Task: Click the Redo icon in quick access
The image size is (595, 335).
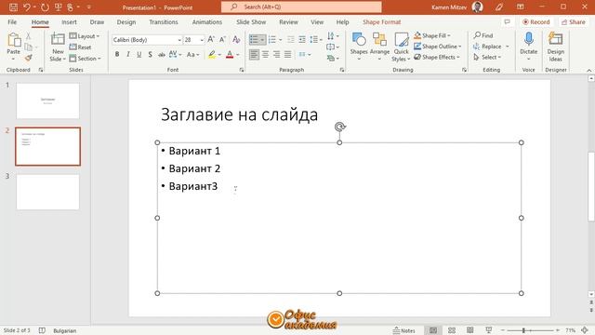Action: [x=45, y=7]
